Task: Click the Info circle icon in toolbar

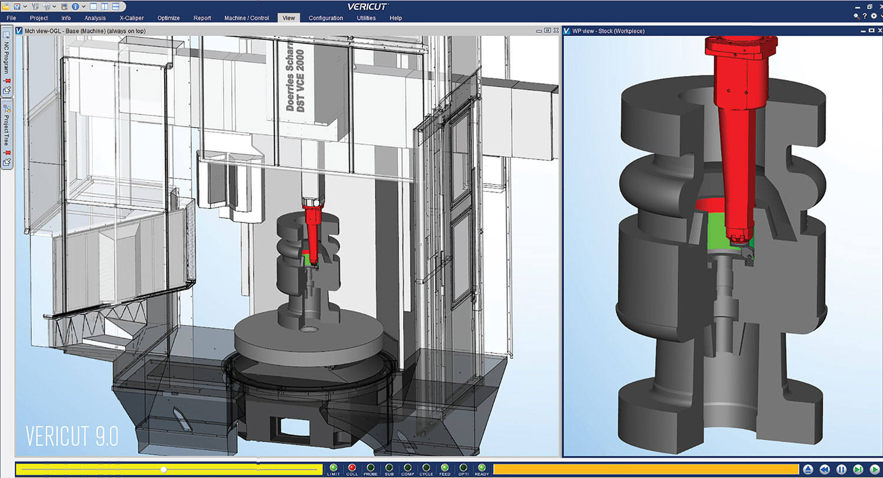Action: coord(75,6)
